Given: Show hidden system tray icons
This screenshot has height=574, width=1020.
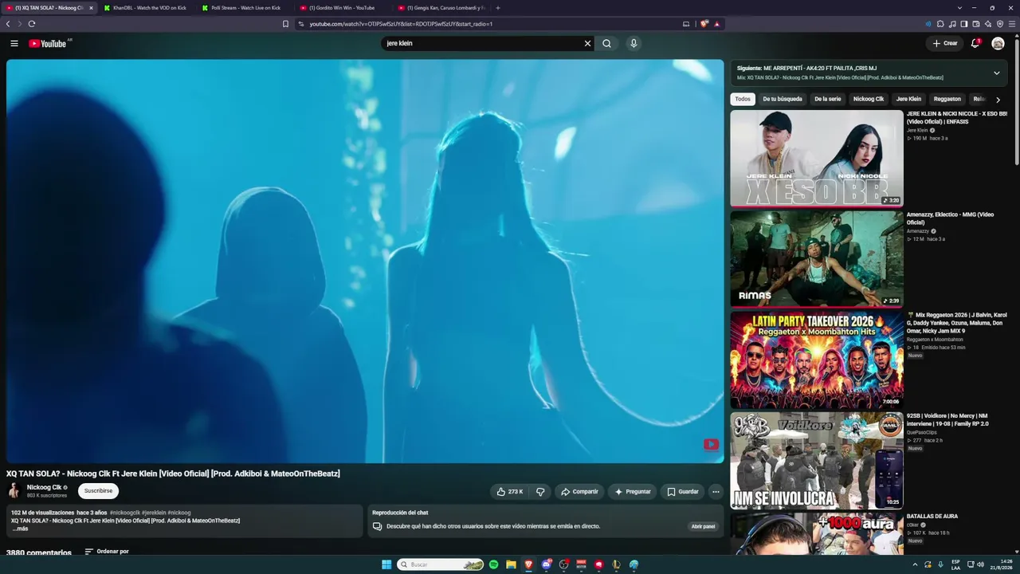Looking at the screenshot, I should point(915,564).
